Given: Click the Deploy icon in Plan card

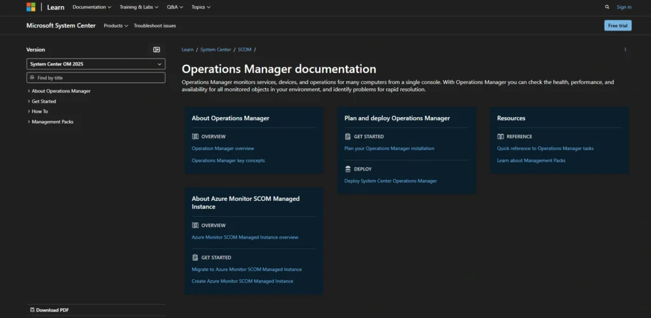Looking at the screenshot, I should tap(348, 169).
